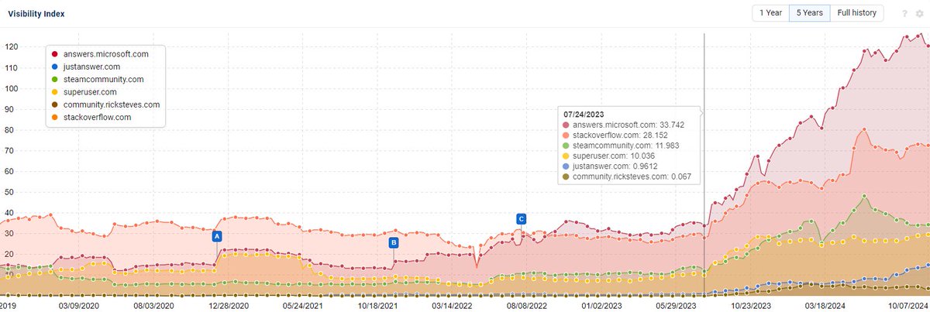
Task: Click the Visibility Index title
Action: pos(36,14)
